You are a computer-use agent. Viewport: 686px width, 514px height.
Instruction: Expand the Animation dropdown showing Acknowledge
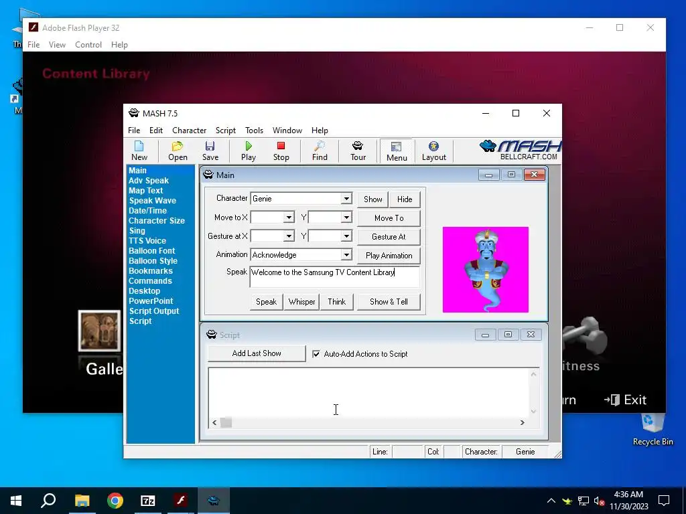pos(346,255)
